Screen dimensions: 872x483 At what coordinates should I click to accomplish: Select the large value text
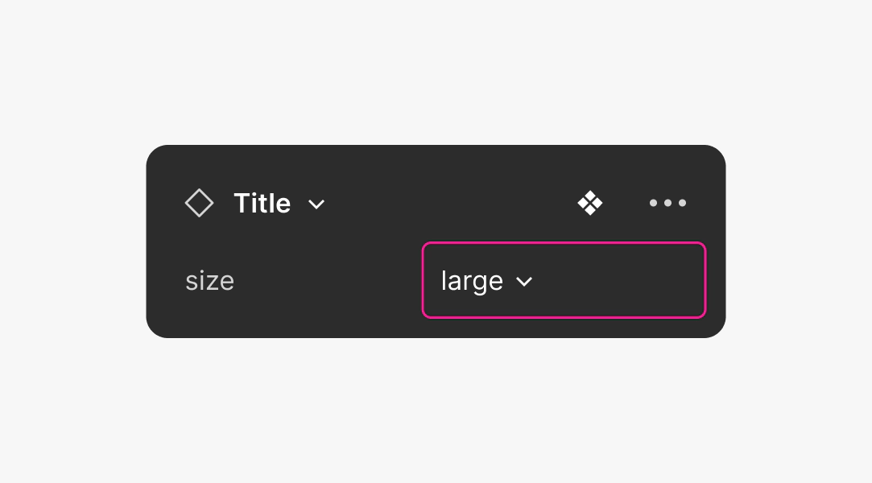[472, 280]
